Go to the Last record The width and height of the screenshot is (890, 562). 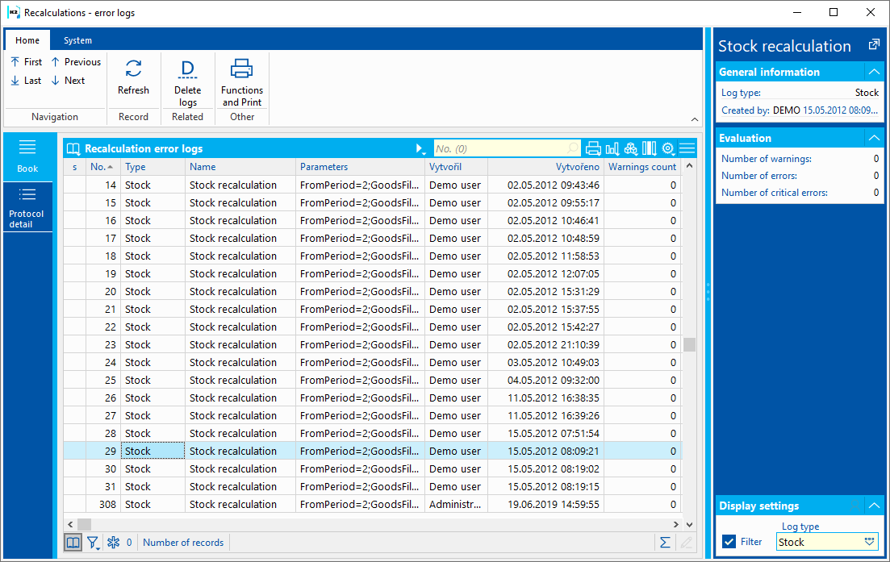click(x=26, y=81)
